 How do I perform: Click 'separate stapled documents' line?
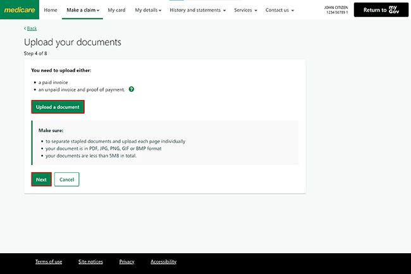click(115, 141)
